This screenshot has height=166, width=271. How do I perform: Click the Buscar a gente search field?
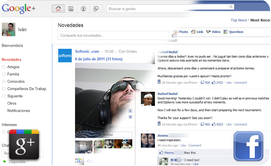[168, 9]
